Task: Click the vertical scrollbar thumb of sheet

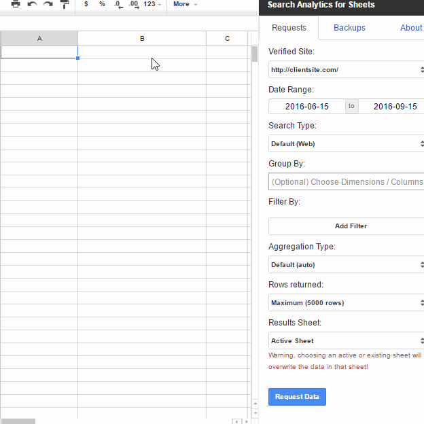Action: coord(255,54)
